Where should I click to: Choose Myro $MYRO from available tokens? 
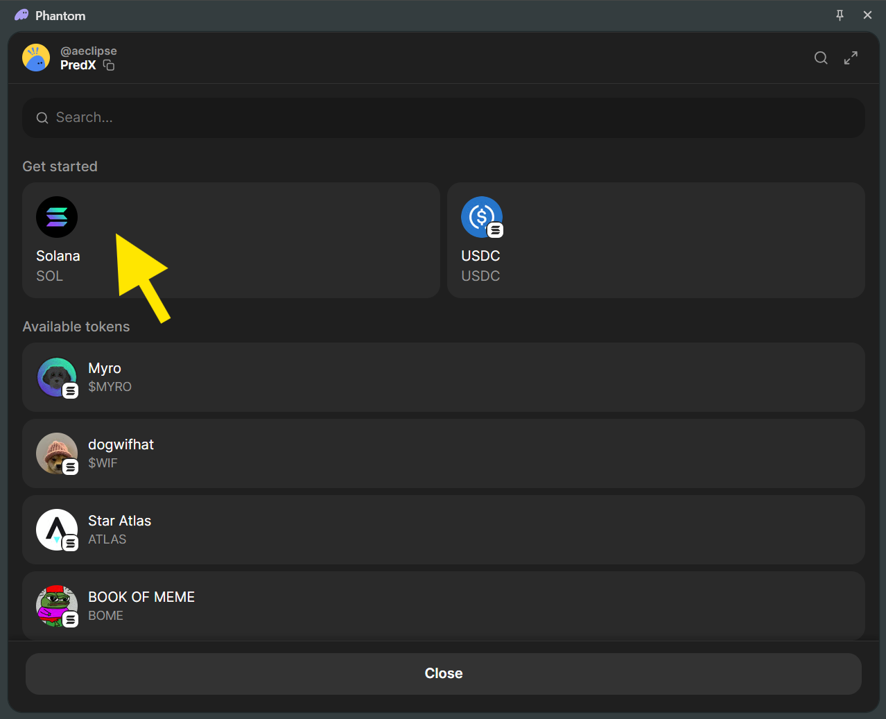tap(444, 377)
